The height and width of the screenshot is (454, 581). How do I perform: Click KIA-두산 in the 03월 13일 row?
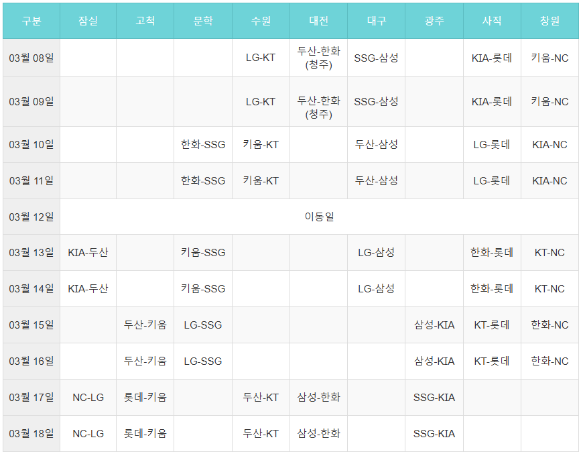click(x=88, y=253)
